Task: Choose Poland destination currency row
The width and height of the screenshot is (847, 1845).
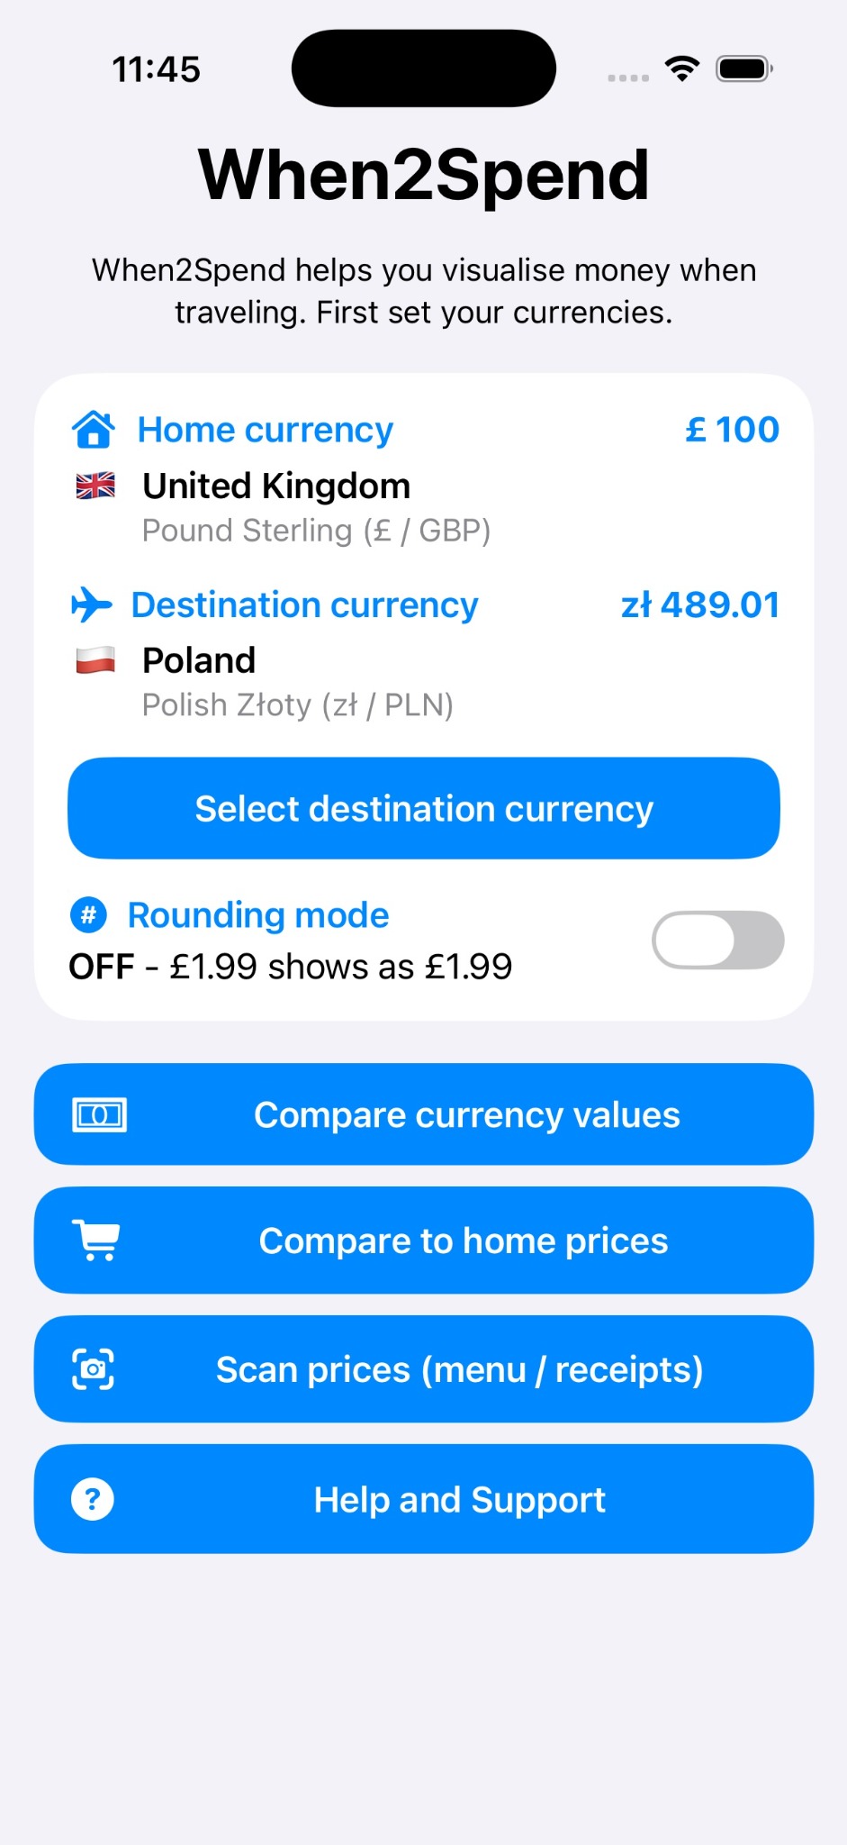Action: click(424, 682)
